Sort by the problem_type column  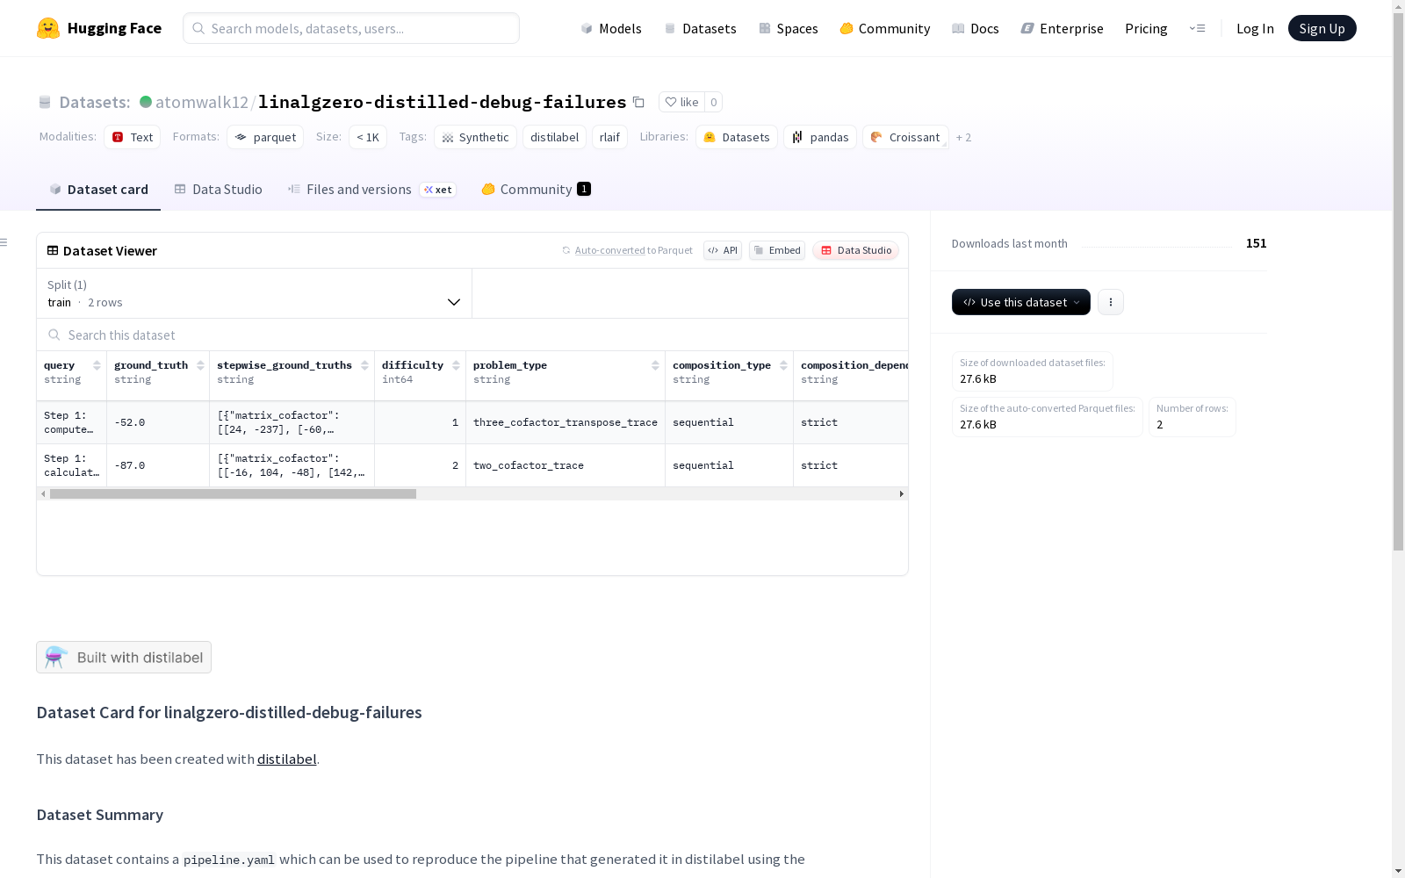[x=655, y=365]
